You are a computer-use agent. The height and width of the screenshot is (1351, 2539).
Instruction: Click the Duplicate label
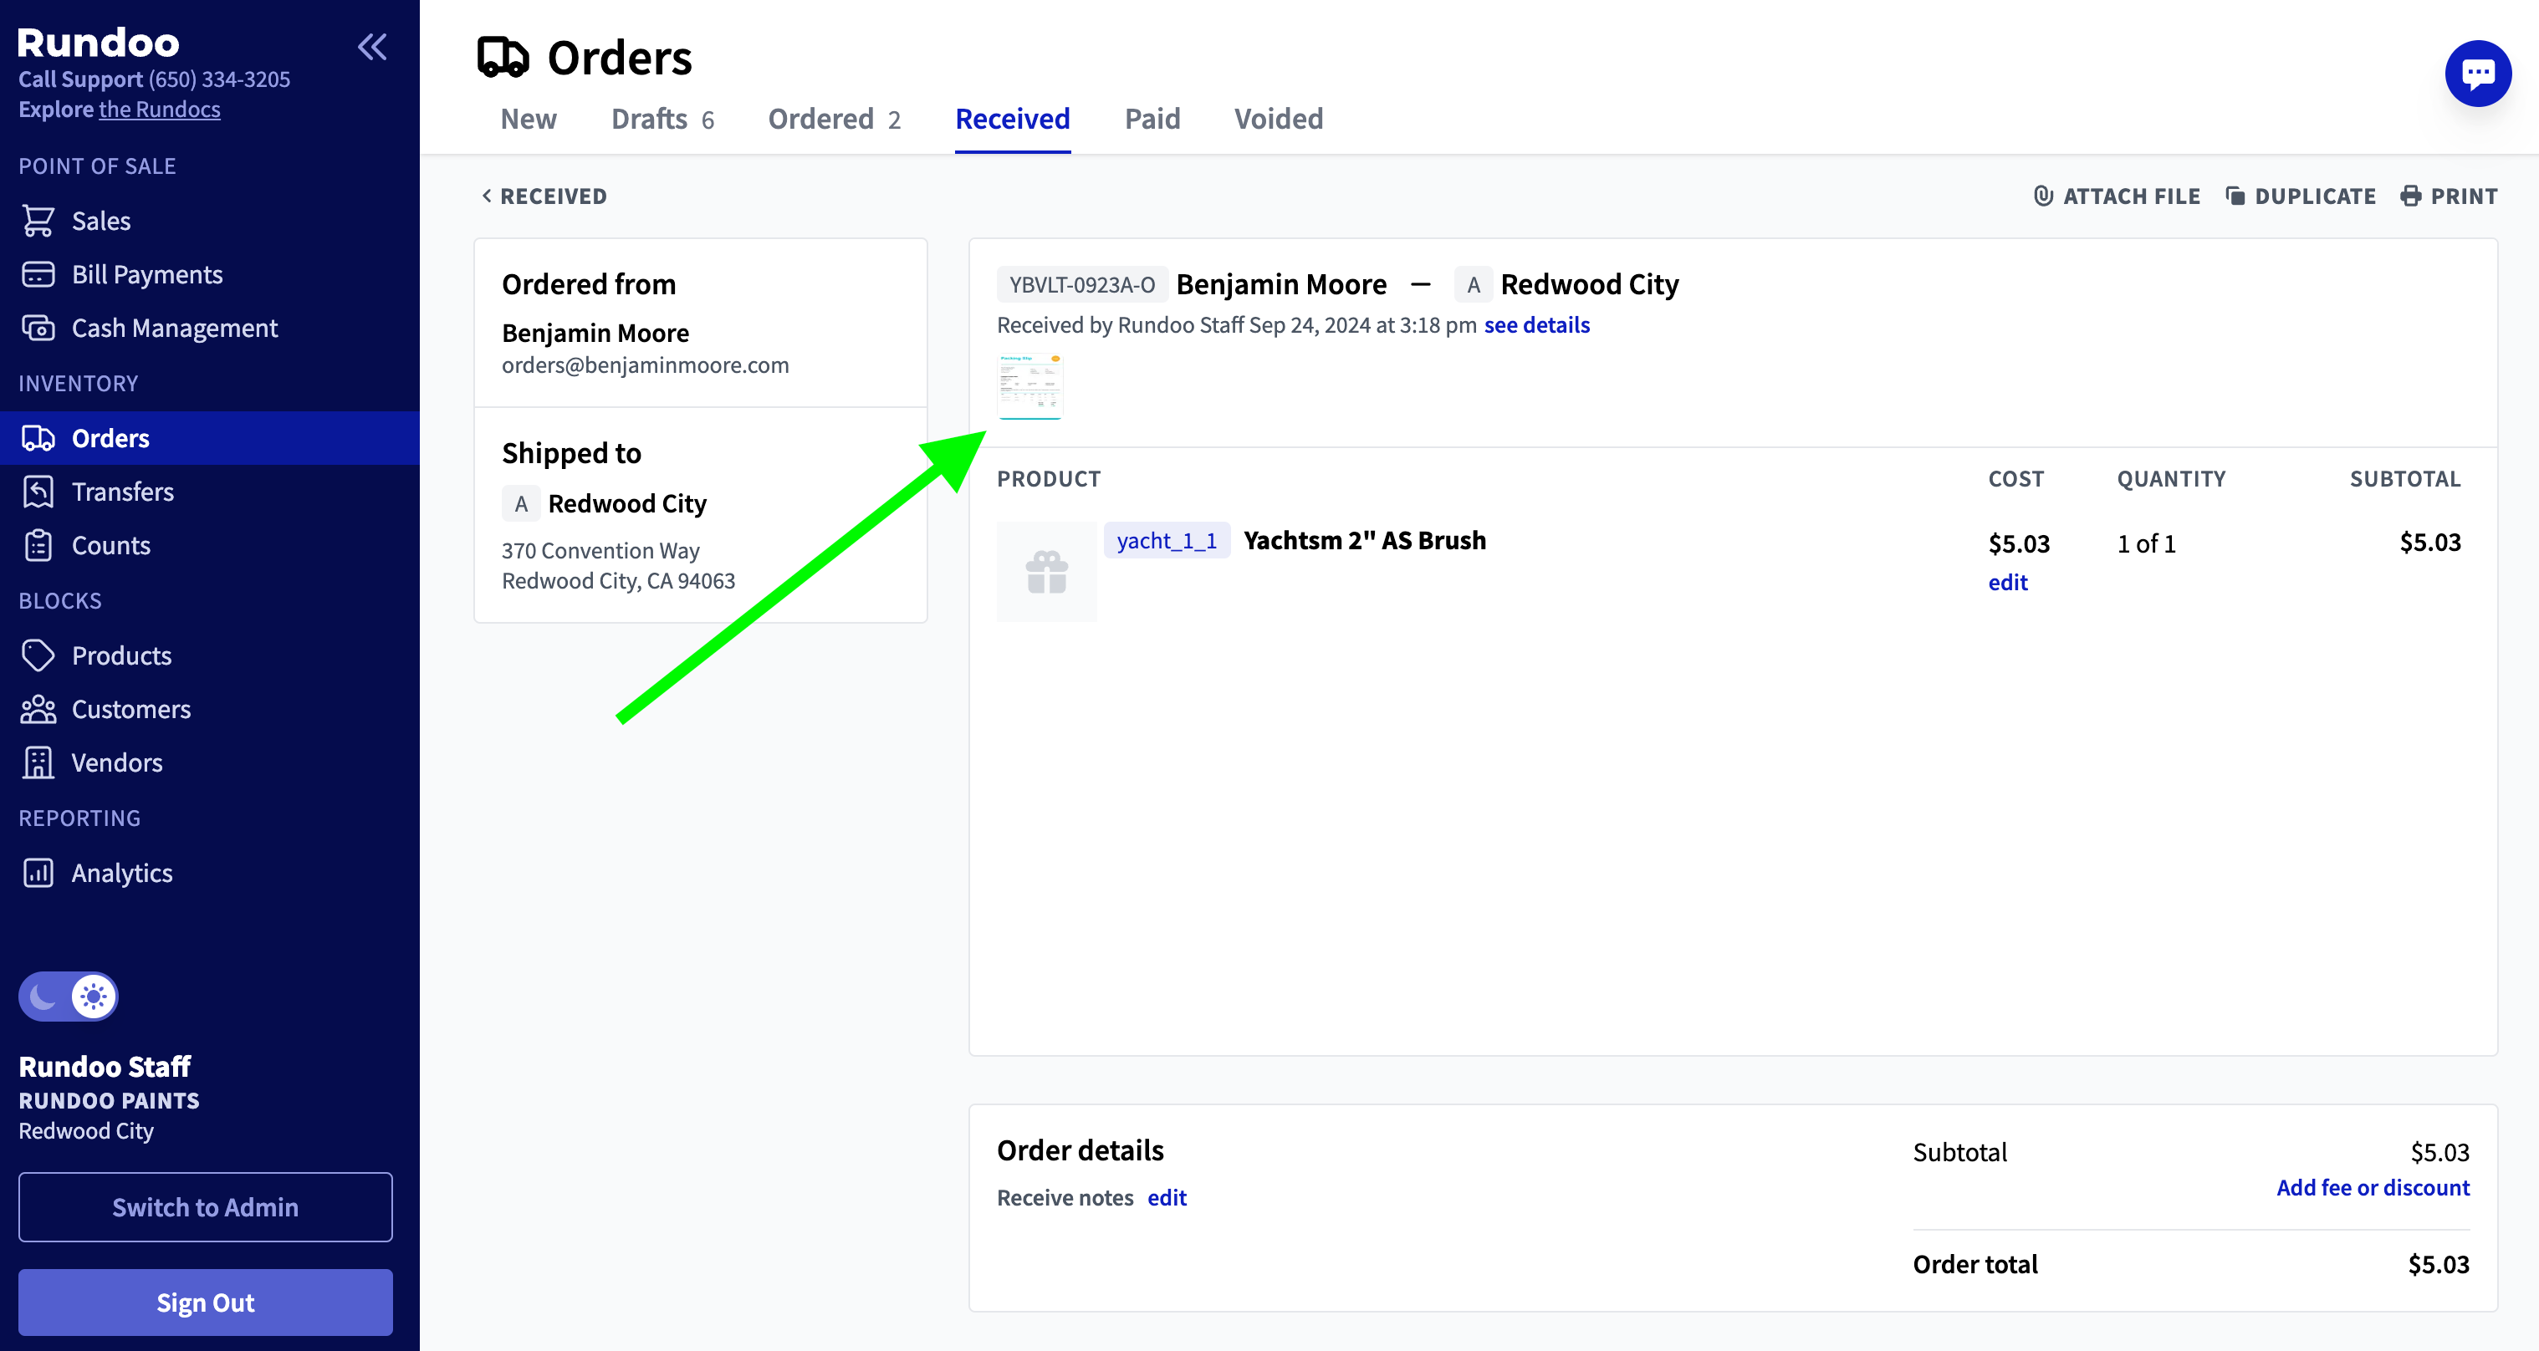click(2315, 196)
